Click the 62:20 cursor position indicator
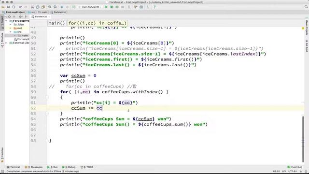 point(276,172)
